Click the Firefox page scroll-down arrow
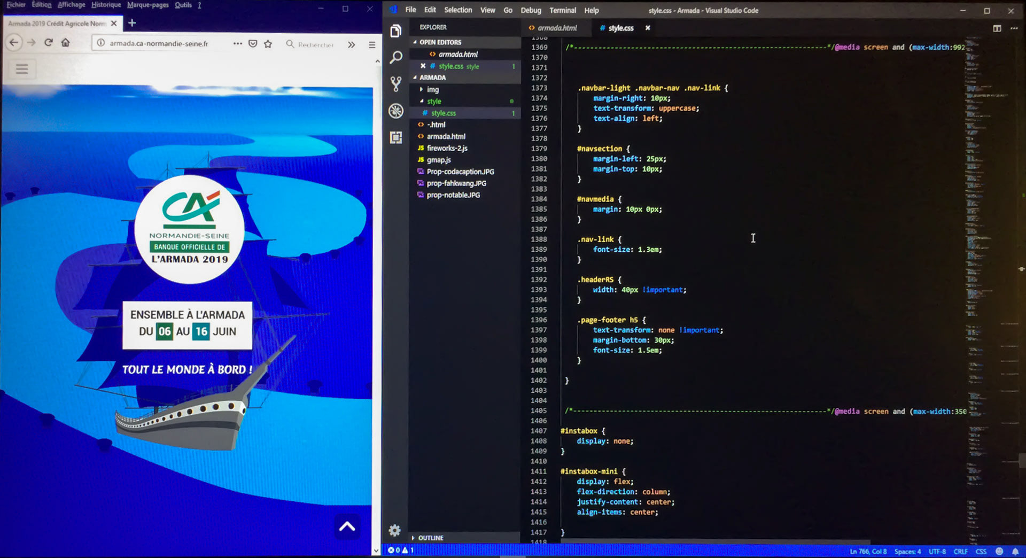Viewport: 1026px width, 558px height. point(377,550)
